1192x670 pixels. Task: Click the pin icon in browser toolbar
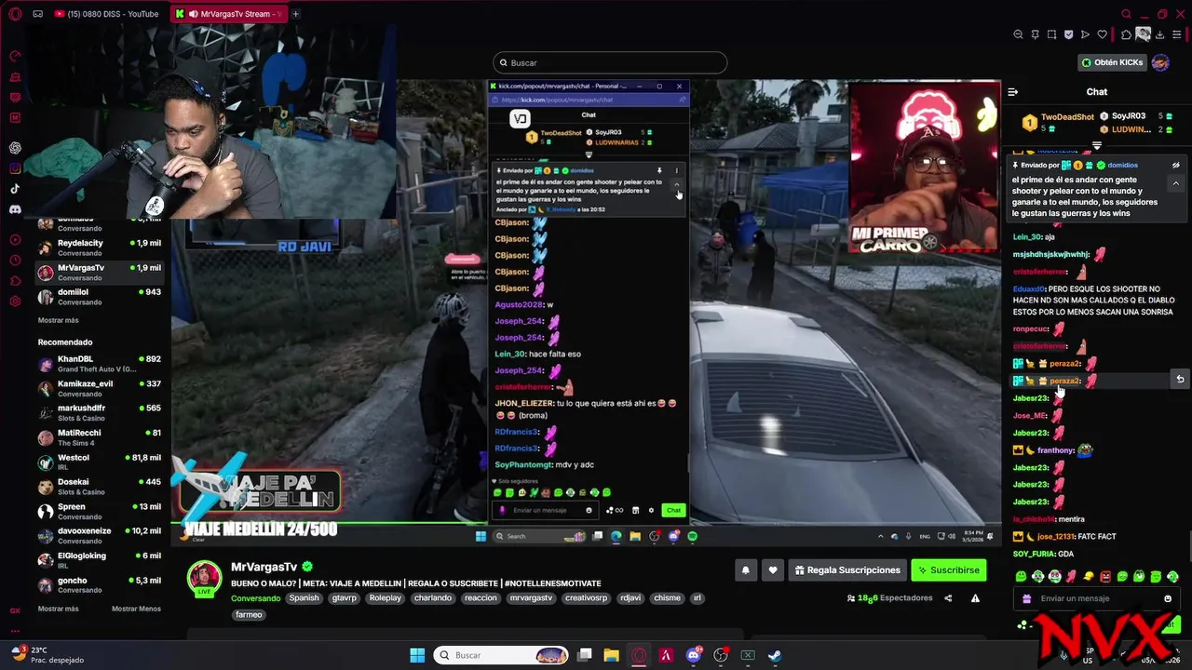tap(1035, 34)
